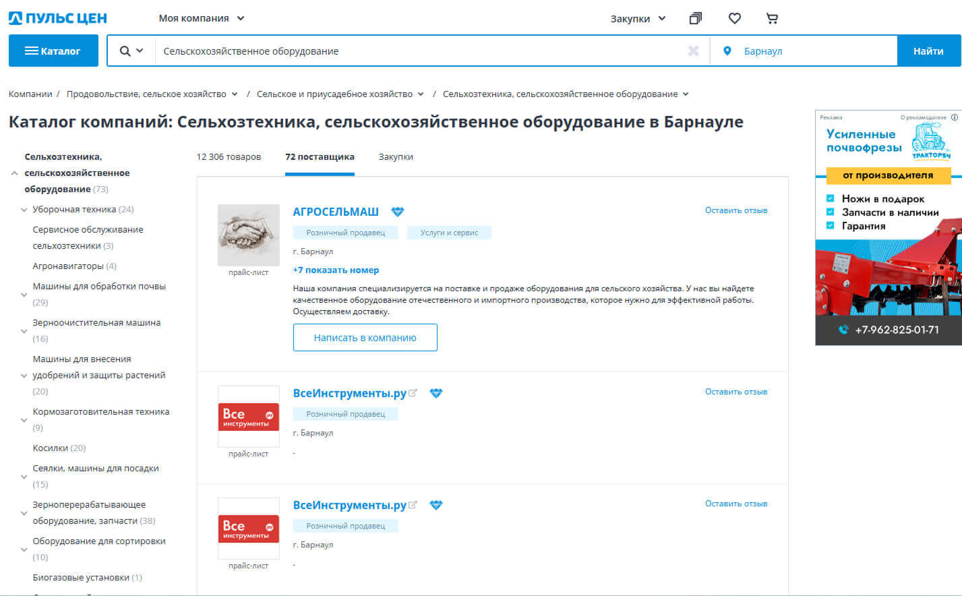Open the 'Усиленные почвофрезы' advertisement banner
Viewport: 962px width, 596px height.
pos(889,228)
